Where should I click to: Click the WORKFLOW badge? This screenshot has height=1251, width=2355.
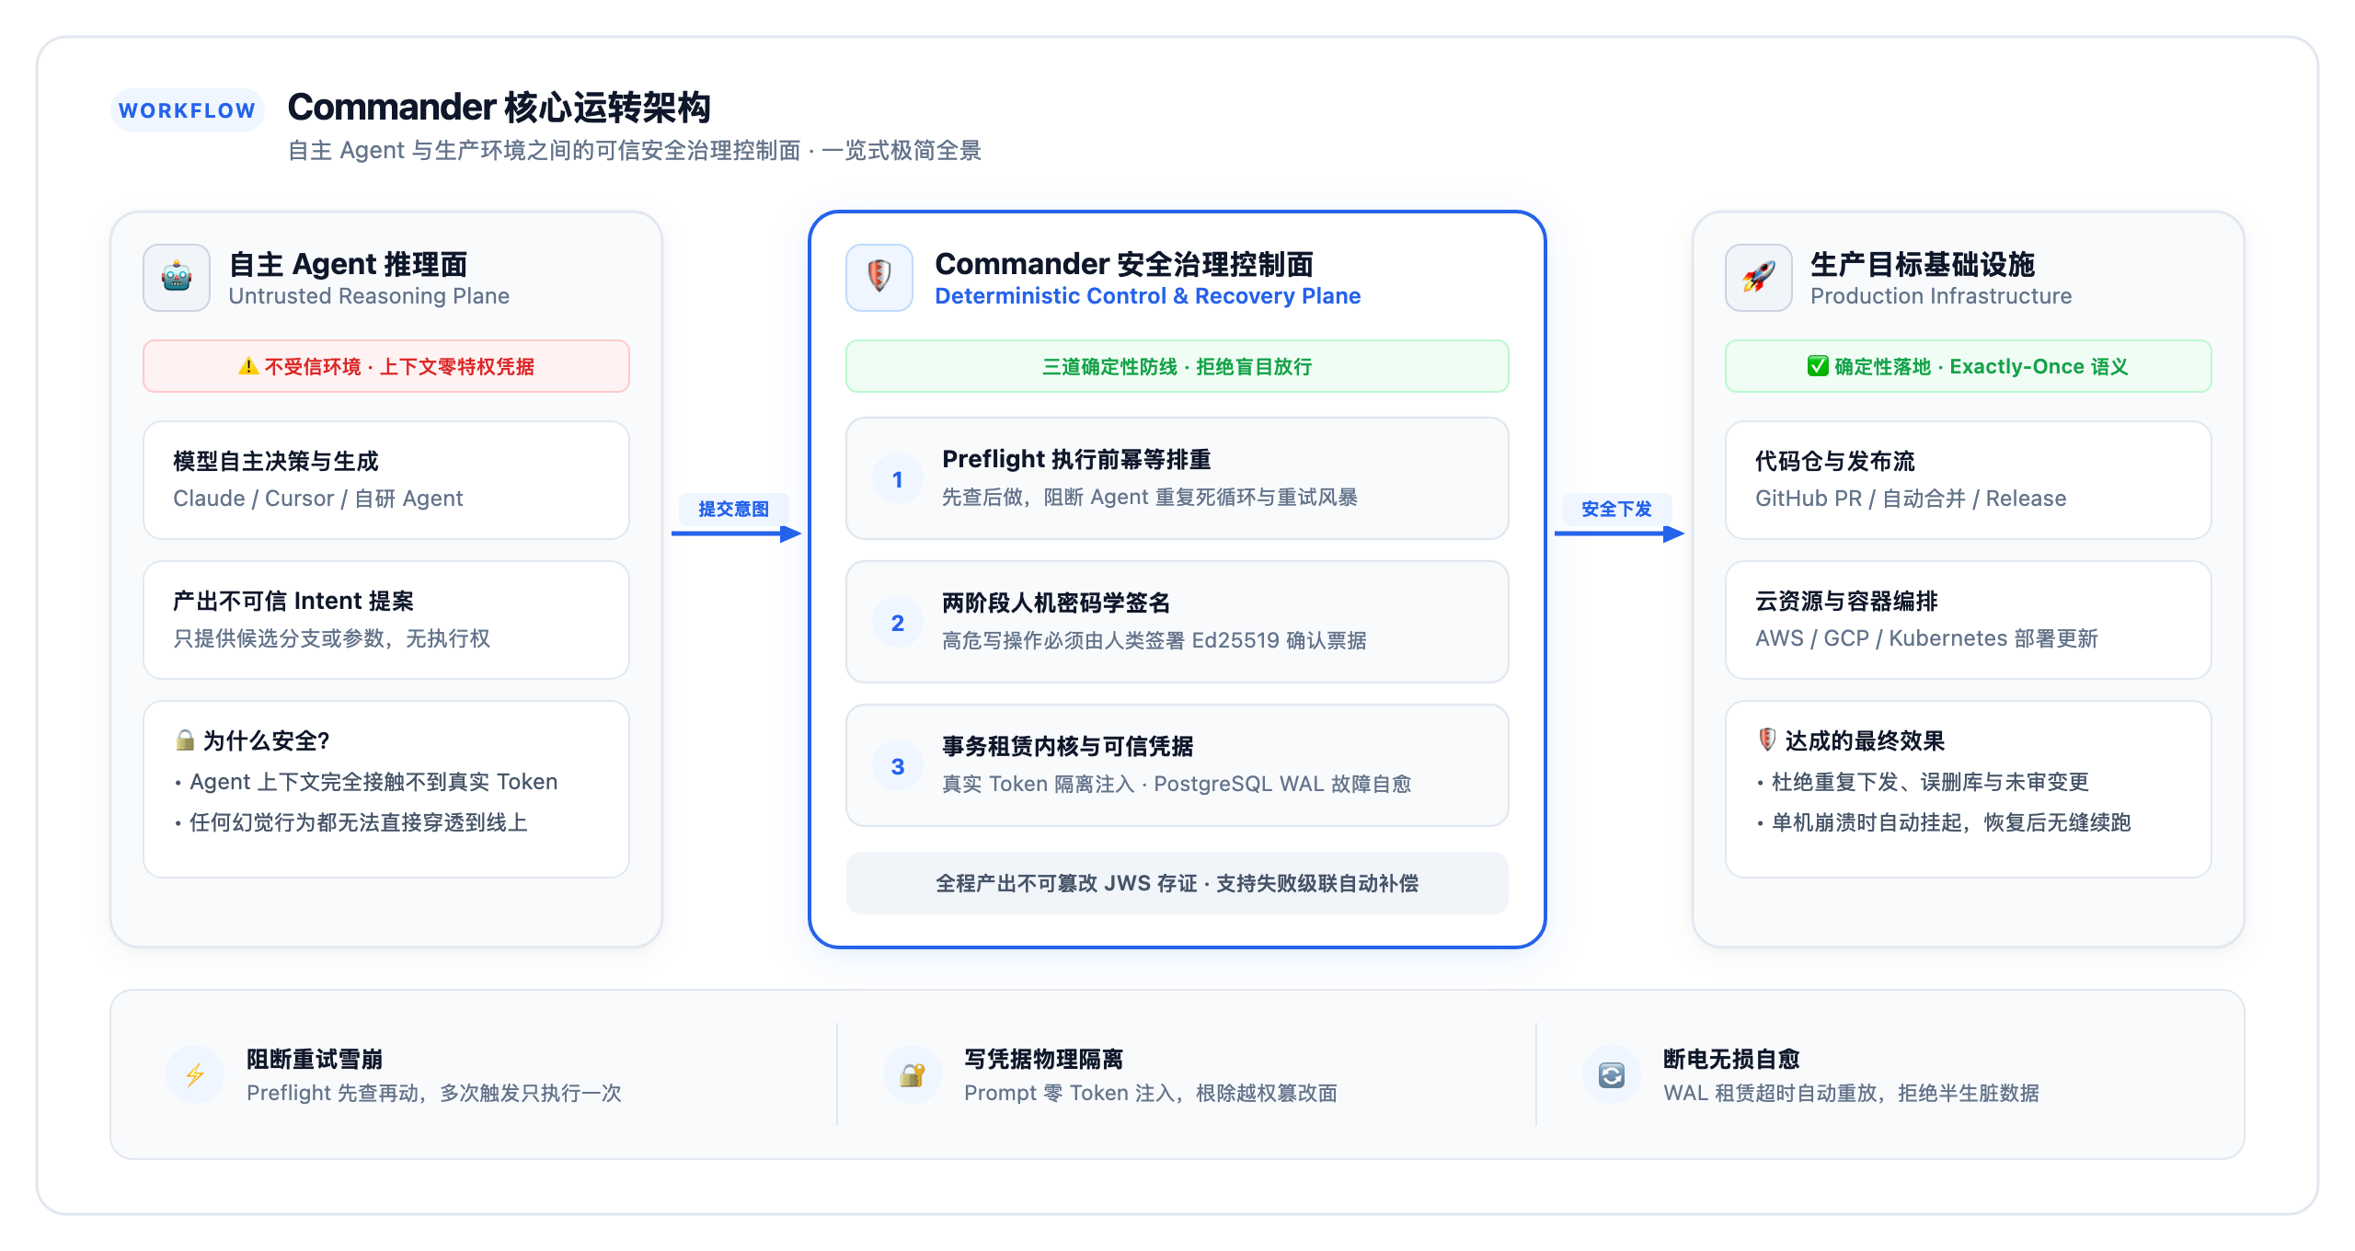pos(188,110)
